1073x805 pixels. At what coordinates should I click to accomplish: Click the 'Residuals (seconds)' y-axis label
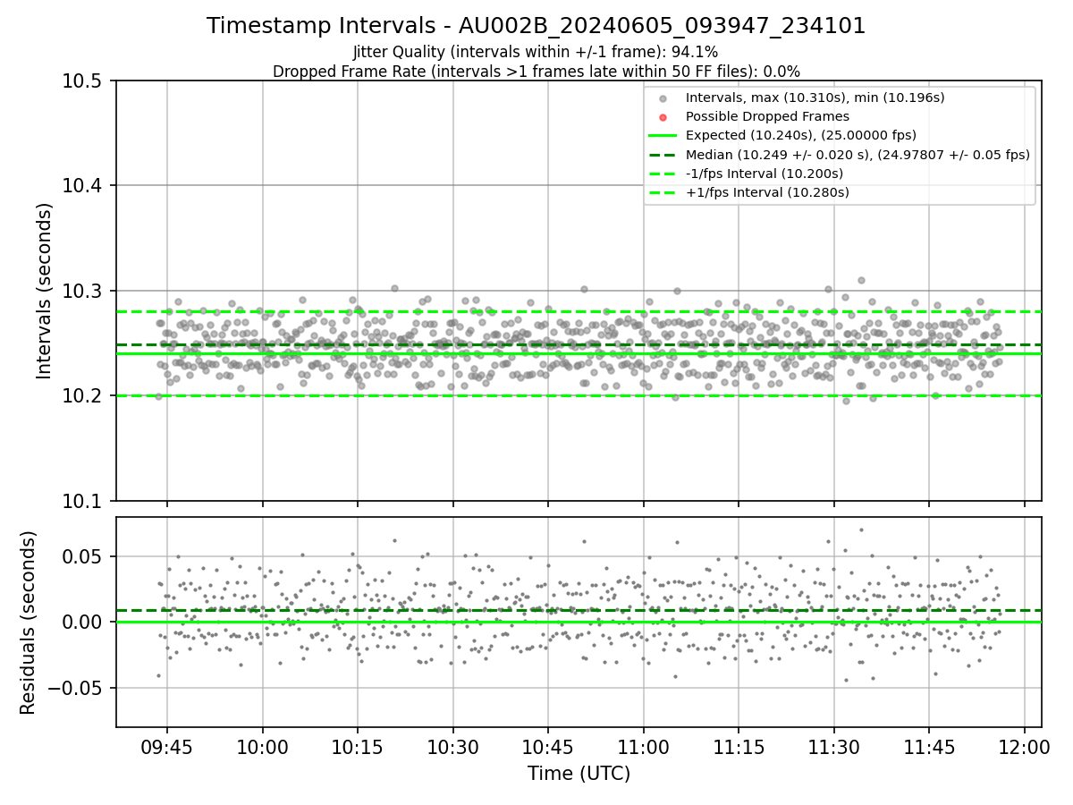click(29, 623)
